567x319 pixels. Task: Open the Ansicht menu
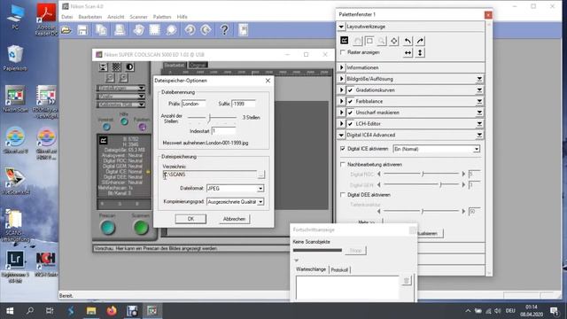point(116,17)
